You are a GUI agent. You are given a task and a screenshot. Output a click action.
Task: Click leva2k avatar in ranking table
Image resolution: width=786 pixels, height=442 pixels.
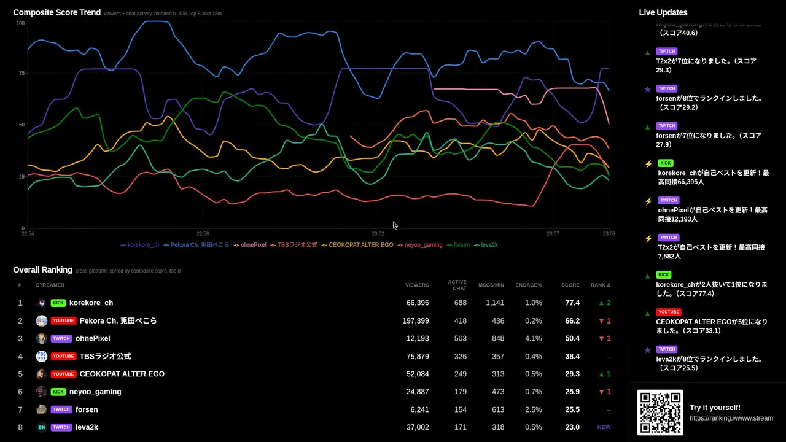pyautogui.click(x=42, y=427)
